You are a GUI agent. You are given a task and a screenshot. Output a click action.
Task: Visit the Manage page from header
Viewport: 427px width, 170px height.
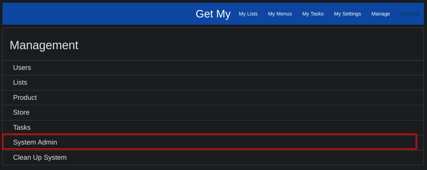(x=381, y=14)
